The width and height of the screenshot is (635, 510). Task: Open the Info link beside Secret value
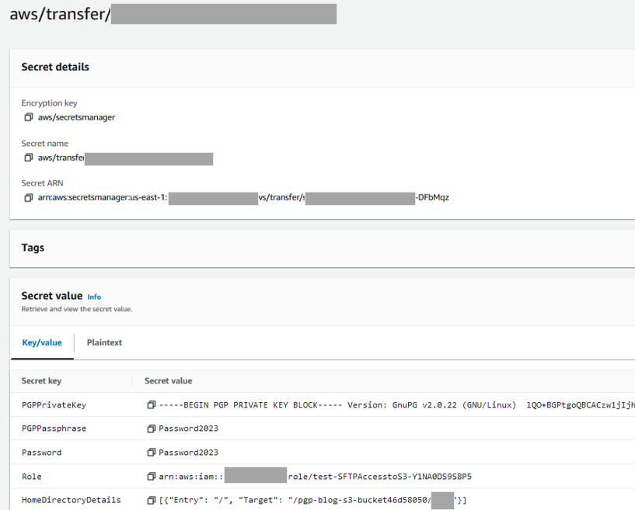tap(93, 297)
